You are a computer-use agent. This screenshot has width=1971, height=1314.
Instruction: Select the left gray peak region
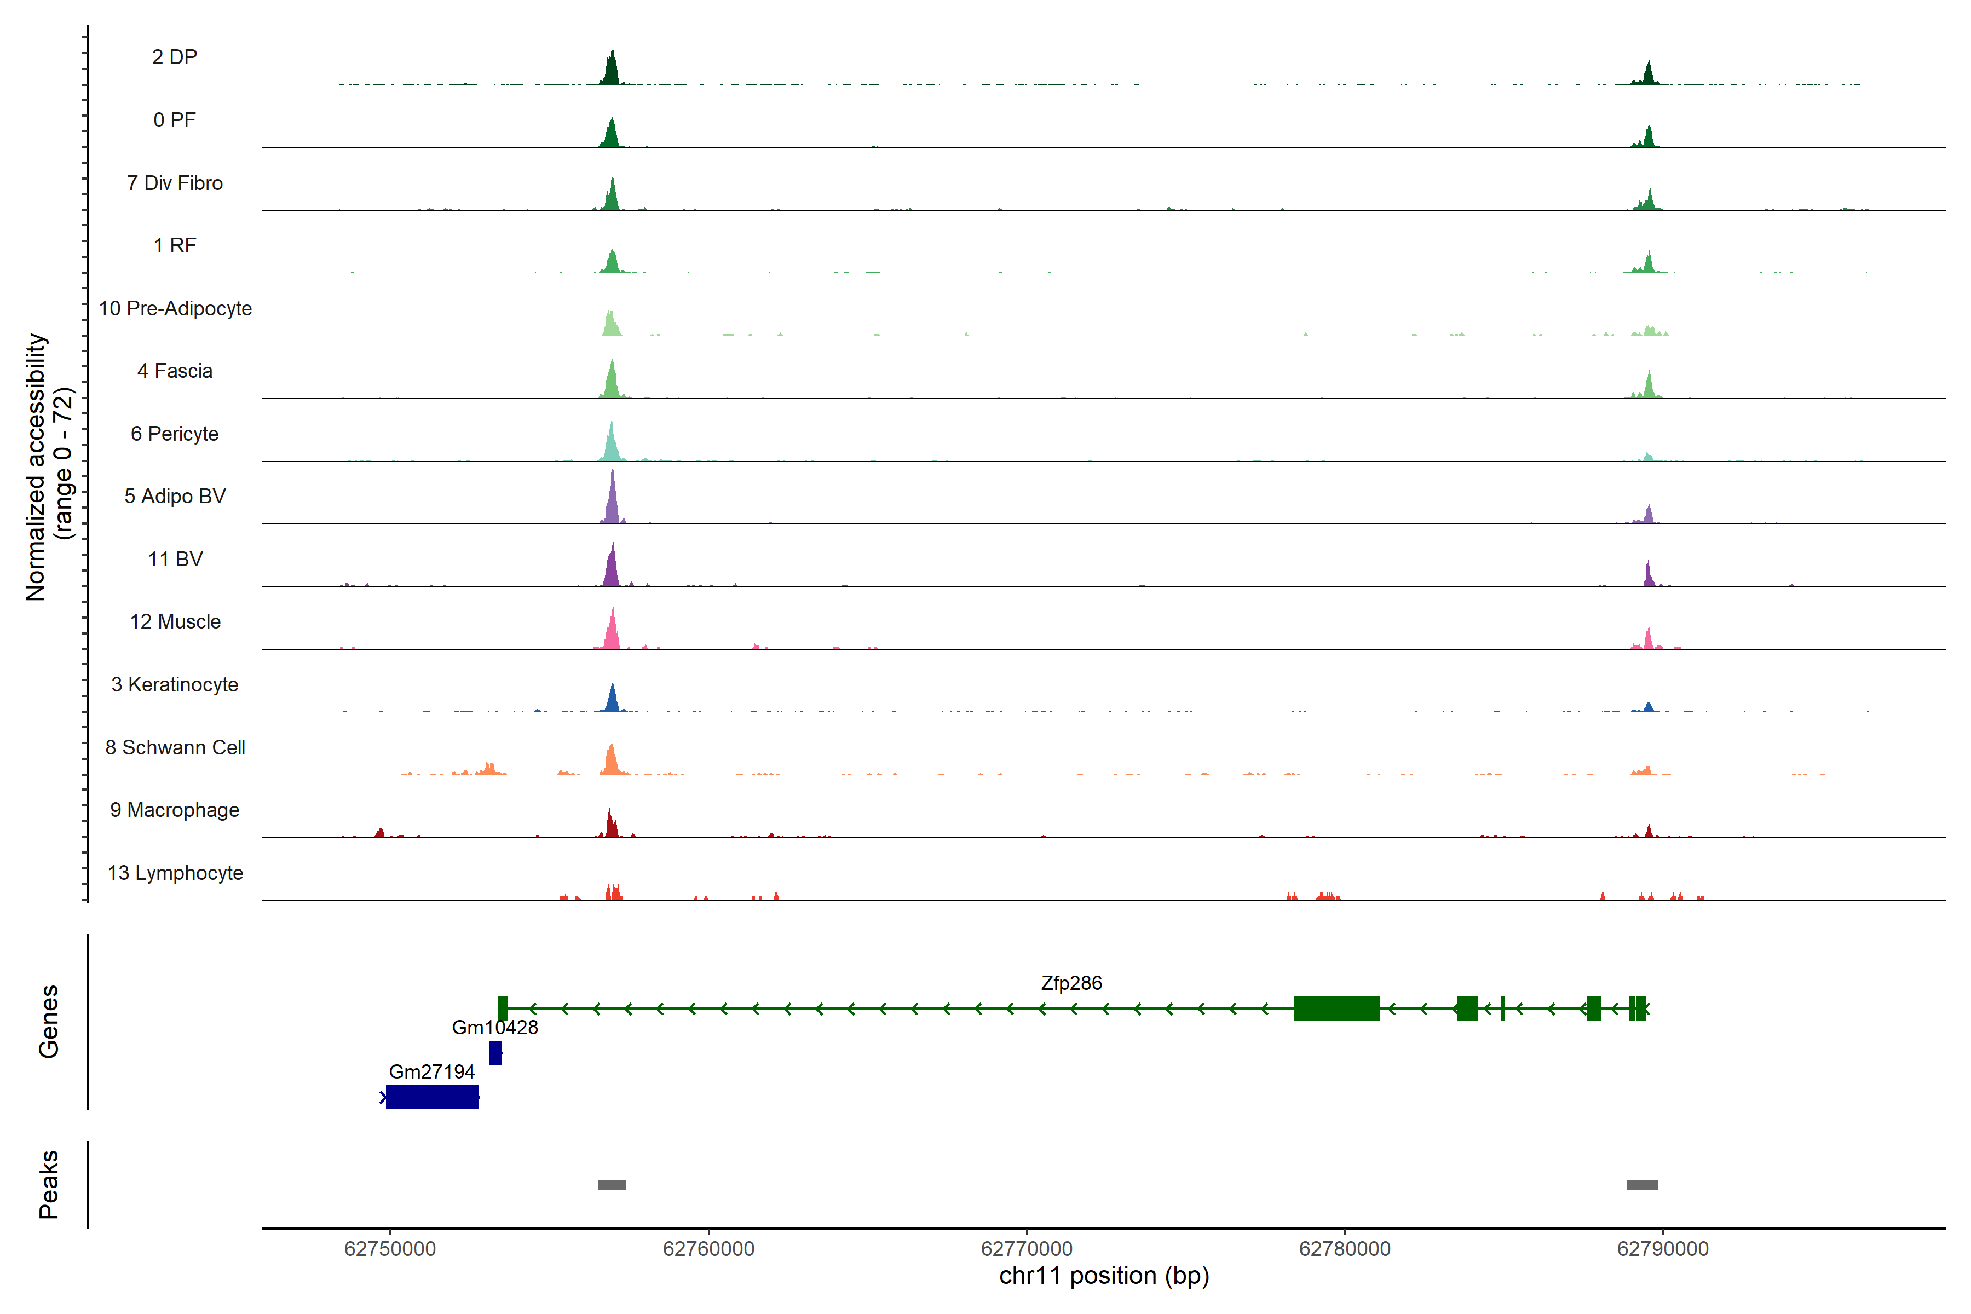(612, 1185)
